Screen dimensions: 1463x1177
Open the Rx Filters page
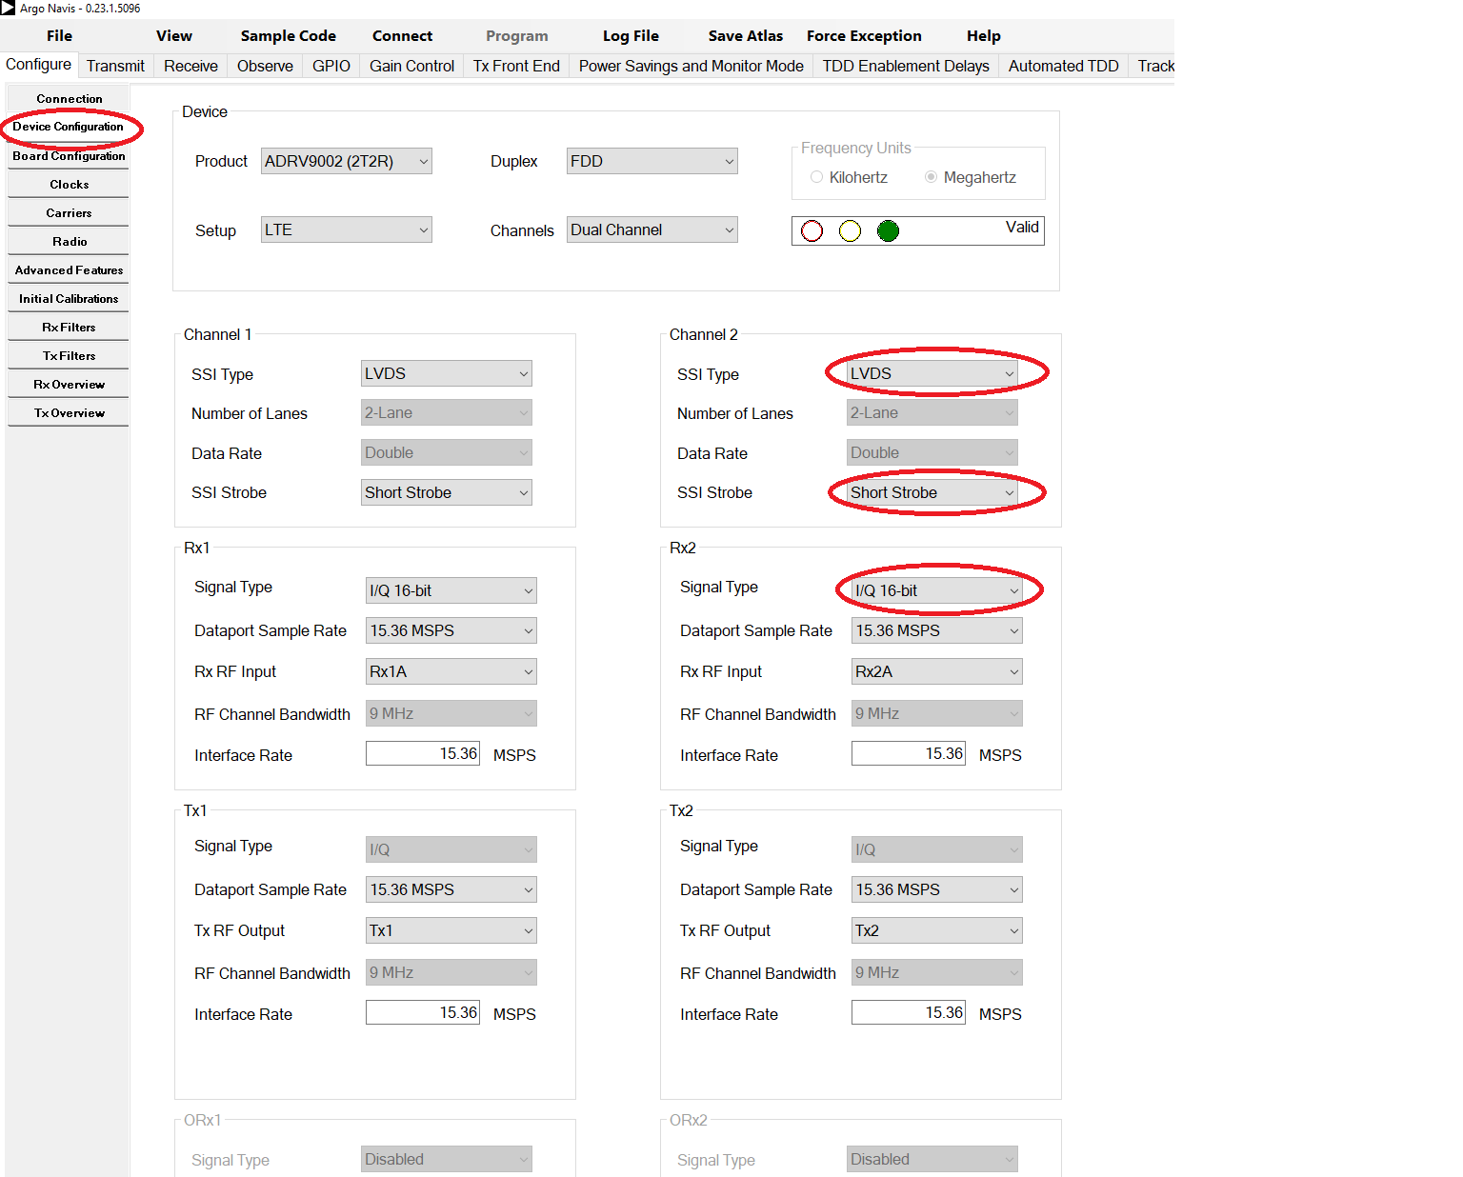click(68, 327)
